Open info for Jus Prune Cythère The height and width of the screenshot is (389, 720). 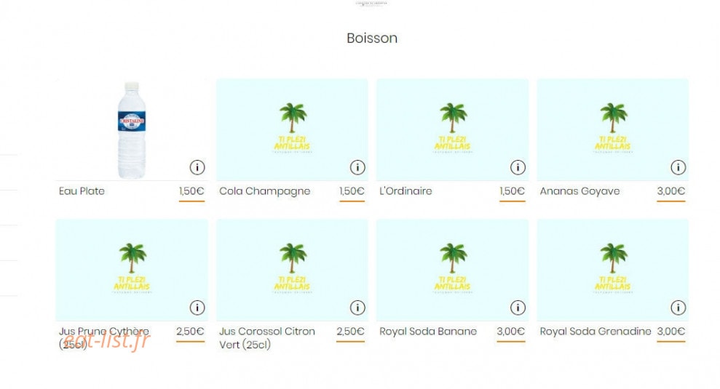(x=197, y=308)
